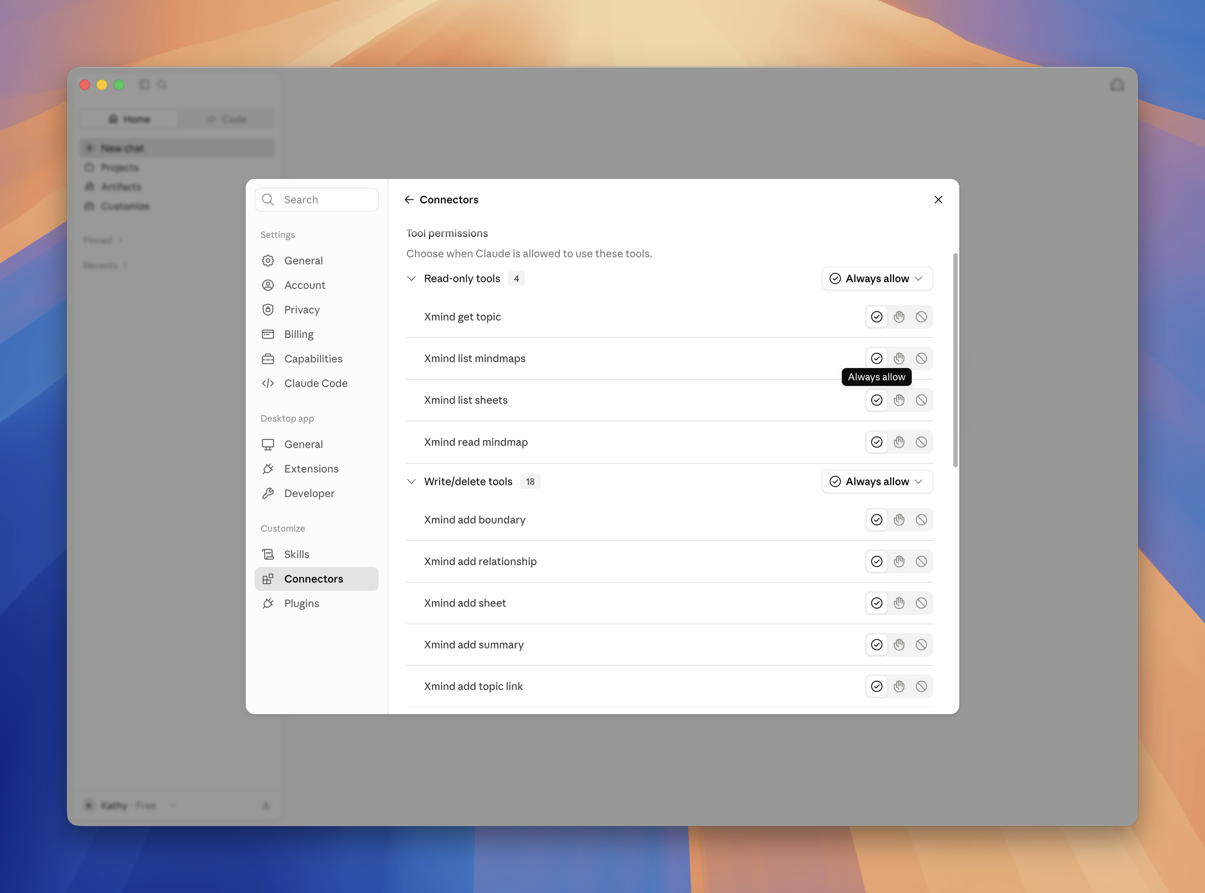This screenshot has width=1205, height=893.
Task: Always allow Xmind list mindmaps
Action: [x=876, y=358]
